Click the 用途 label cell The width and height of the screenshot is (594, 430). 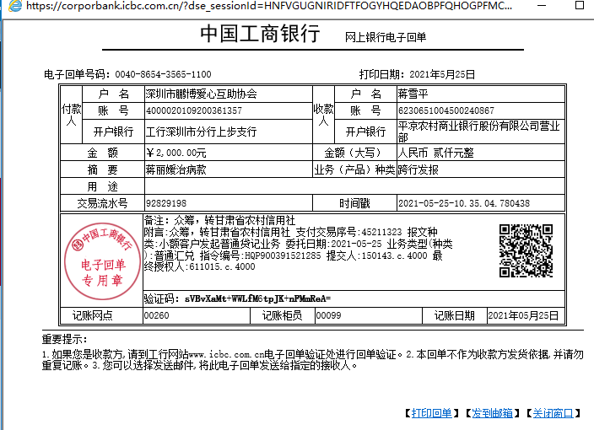tap(102, 186)
